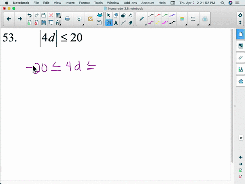
Task: Save the notebook file with the floppy icon
Action: [44, 22]
